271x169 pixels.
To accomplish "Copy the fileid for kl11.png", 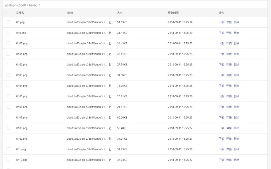I will click(110, 149).
